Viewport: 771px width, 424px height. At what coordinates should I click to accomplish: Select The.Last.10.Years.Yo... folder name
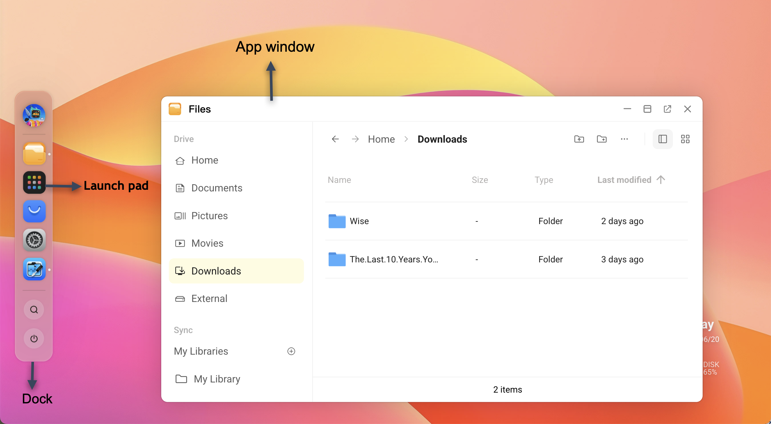394,259
